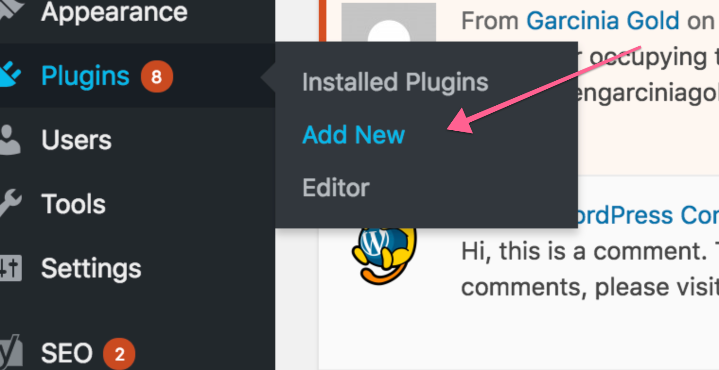Open the Plugins menu label
This screenshot has width=719, height=370.
(x=85, y=76)
